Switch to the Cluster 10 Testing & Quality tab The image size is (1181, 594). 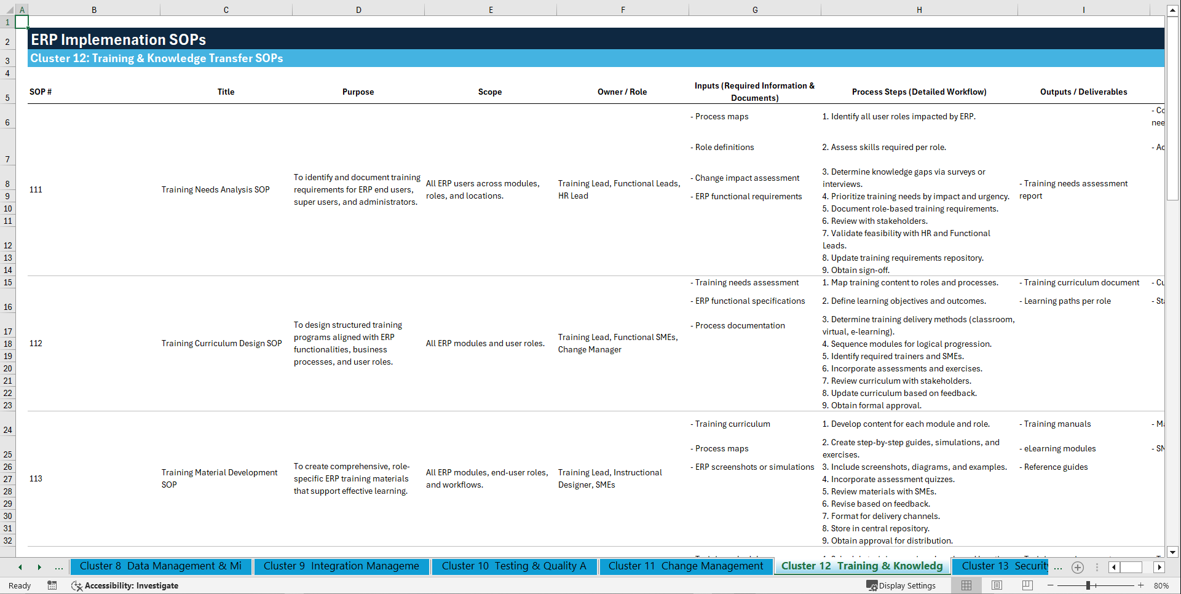pos(514,566)
